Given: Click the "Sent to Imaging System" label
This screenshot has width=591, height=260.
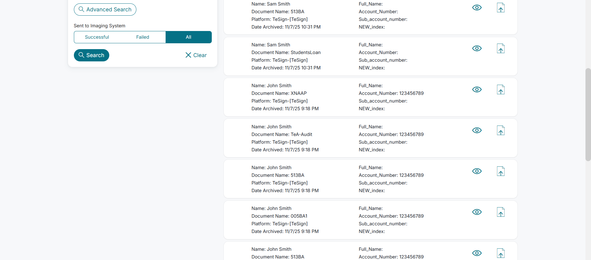Looking at the screenshot, I should [x=99, y=26].
